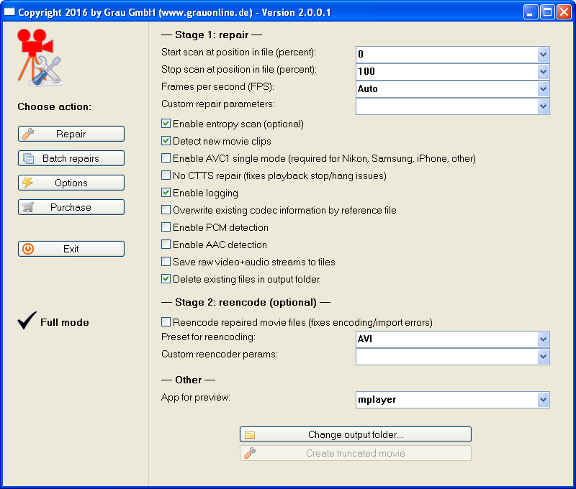Close the window with red X
Image resolution: width=576 pixels, height=489 pixels.
564,12
